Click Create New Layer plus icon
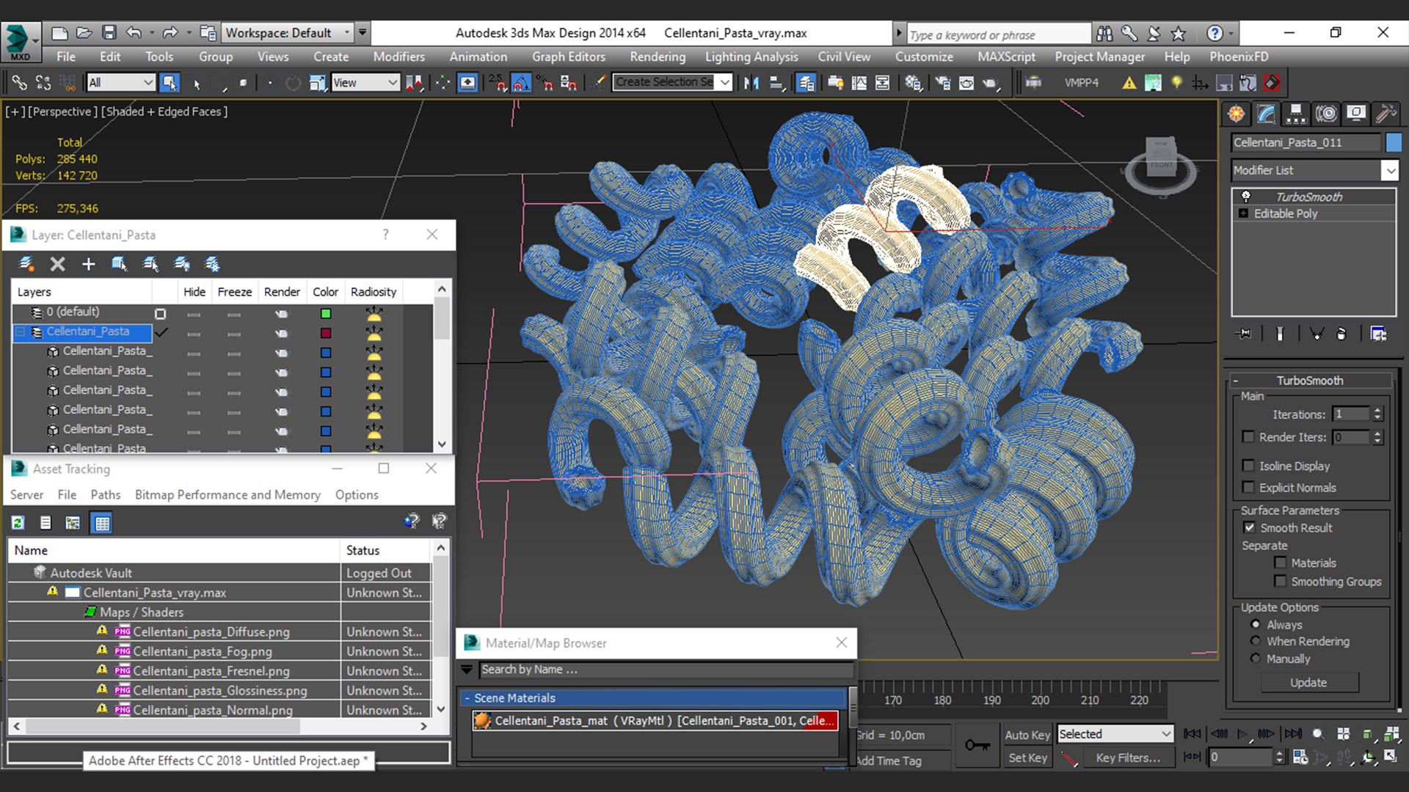 pos(88,264)
